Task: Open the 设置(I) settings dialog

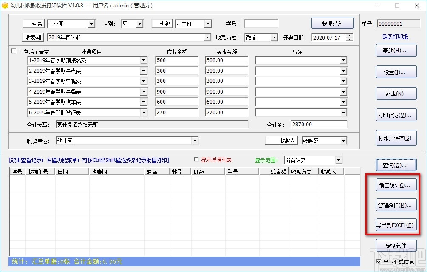Action: (396, 72)
